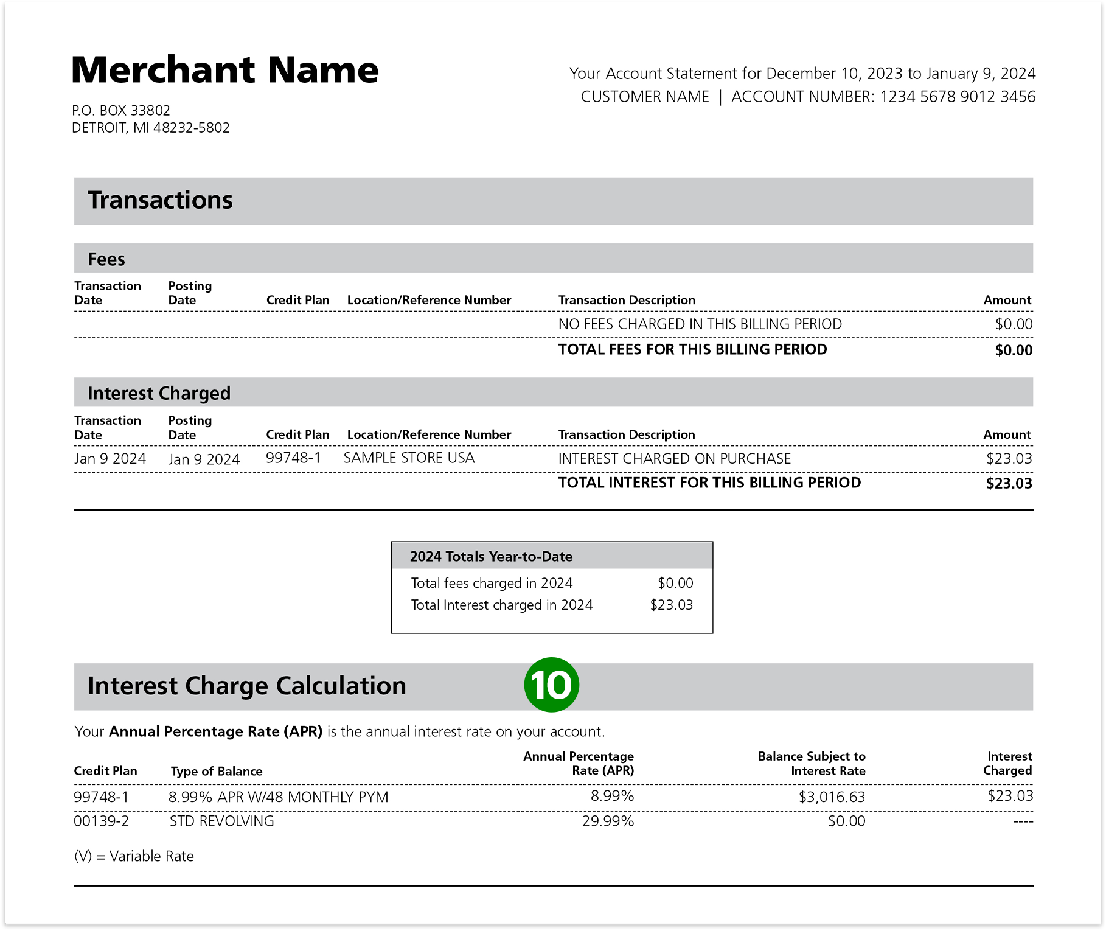1106x931 pixels.
Task: Click the STD REVOLVING balance type
Action: [222, 821]
